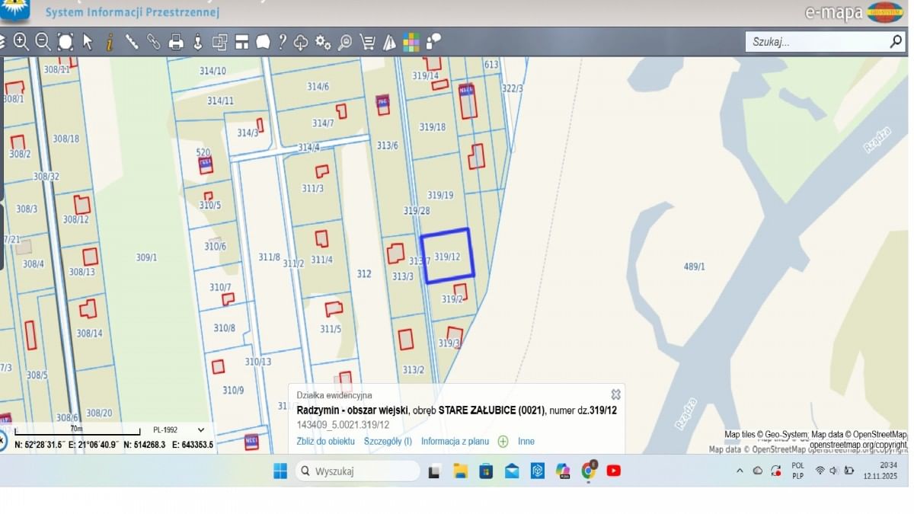The width and height of the screenshot is (914, 514).
Task: Open the print map tool
Action: tap(176, 42)
